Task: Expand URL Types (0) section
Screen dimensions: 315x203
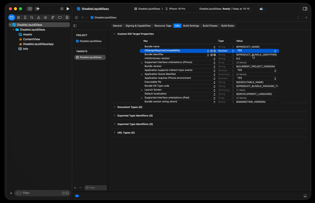Action: pos(115,133)
